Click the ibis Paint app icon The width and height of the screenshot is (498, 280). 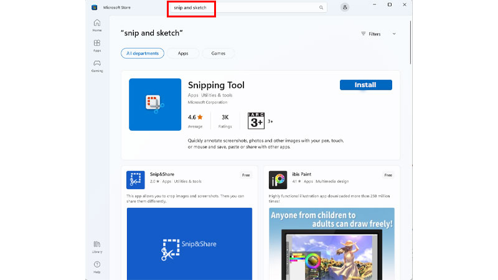[x=278, y=180]
